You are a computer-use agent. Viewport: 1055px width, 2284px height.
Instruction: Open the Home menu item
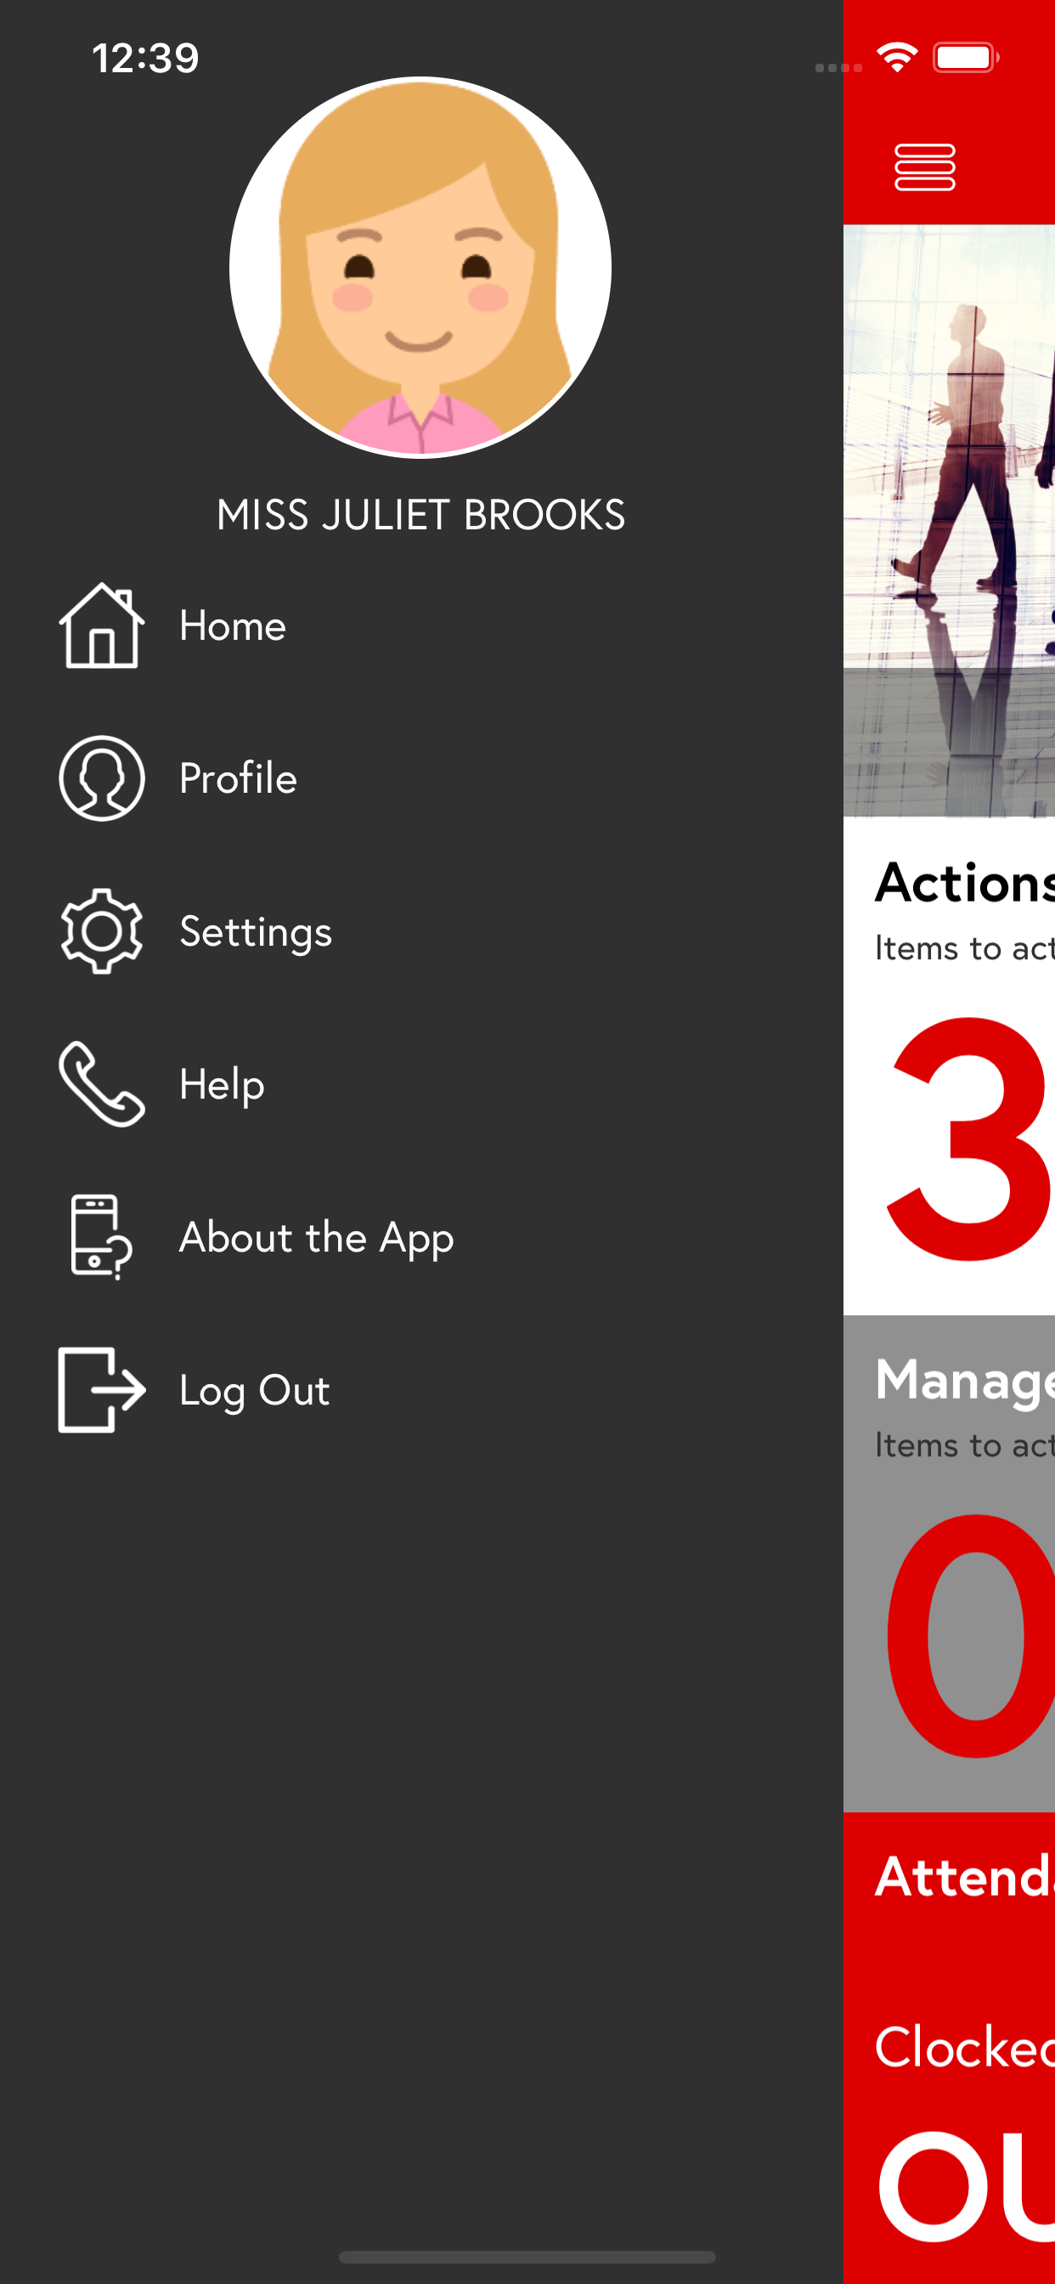coord(421,626)
